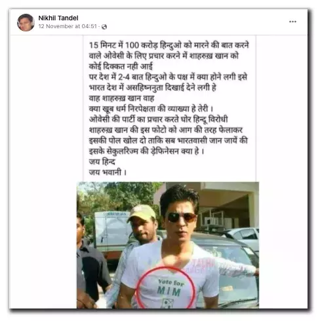Click the sunglasses in the photo
The height and width of the screenshot is (321, 320).
181,217
